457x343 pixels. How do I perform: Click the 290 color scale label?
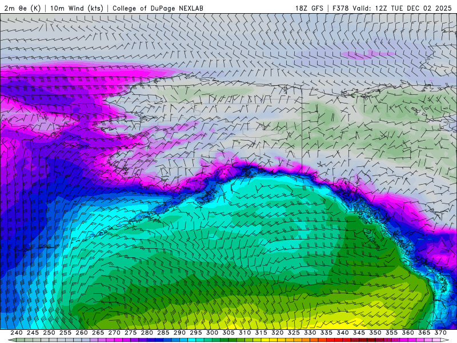pyautogui.click(x=179, y=333)
